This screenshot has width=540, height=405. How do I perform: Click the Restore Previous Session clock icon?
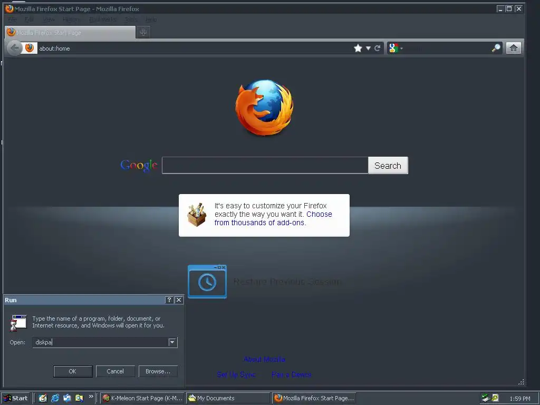click(207, 282)
